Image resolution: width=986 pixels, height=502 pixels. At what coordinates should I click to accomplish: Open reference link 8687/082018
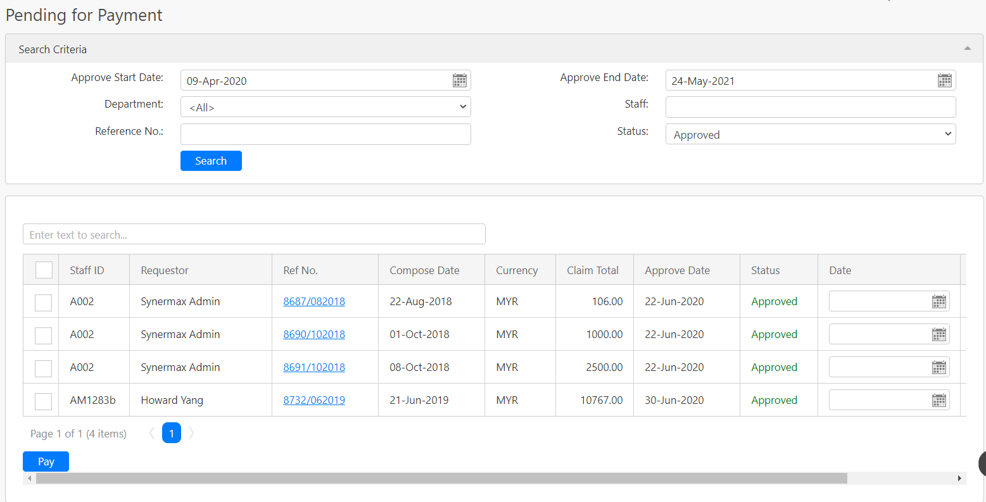[314, 301]
